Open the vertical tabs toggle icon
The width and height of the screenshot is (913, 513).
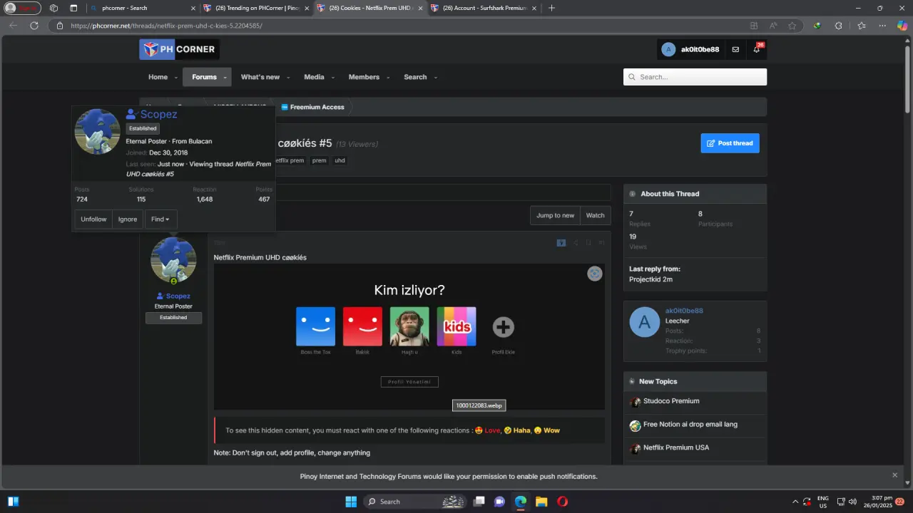(x=73, y=8)
